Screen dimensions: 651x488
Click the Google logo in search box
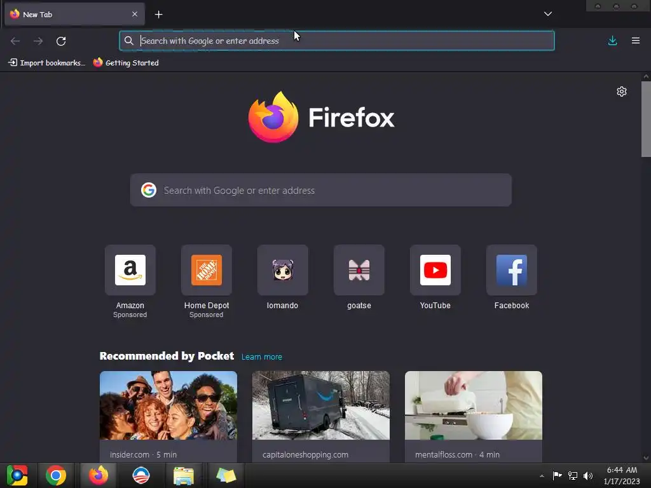pos(149,190)
